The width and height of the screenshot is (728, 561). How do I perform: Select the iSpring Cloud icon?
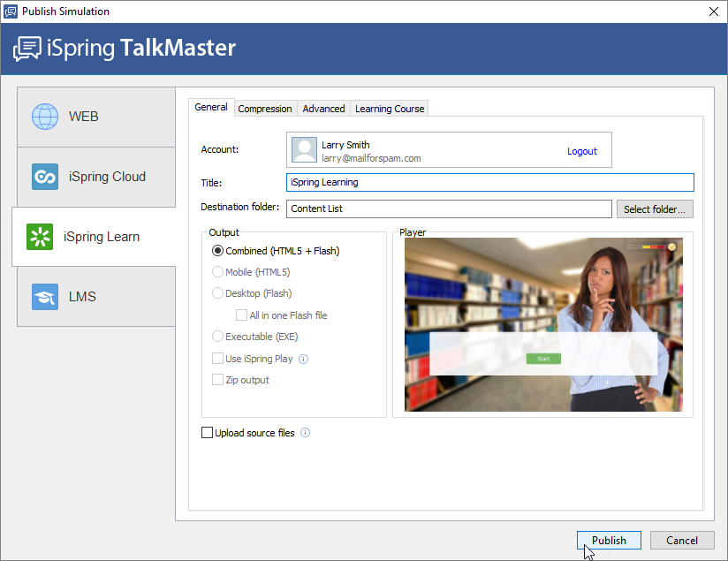pos(45,177)
